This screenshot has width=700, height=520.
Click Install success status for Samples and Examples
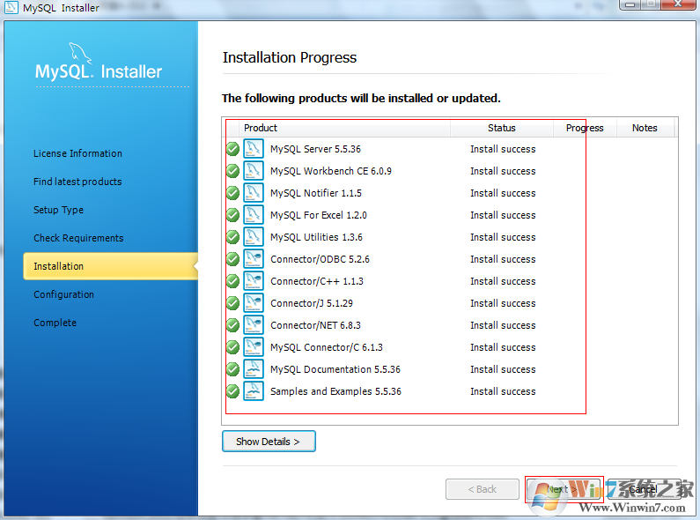point(503,391)
